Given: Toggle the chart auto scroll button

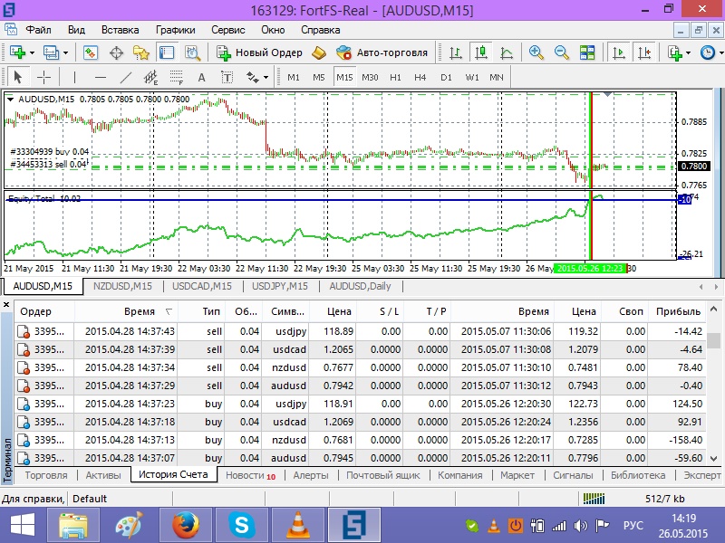Looking at the screenshot, I should [619, 52].
